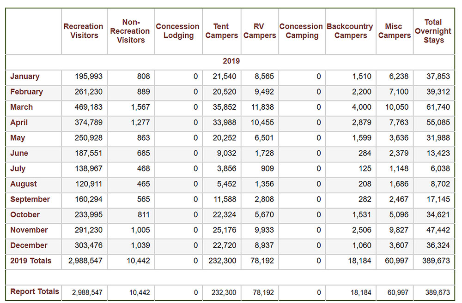Click the 2019 Totals row label

[x=31, y=261]
